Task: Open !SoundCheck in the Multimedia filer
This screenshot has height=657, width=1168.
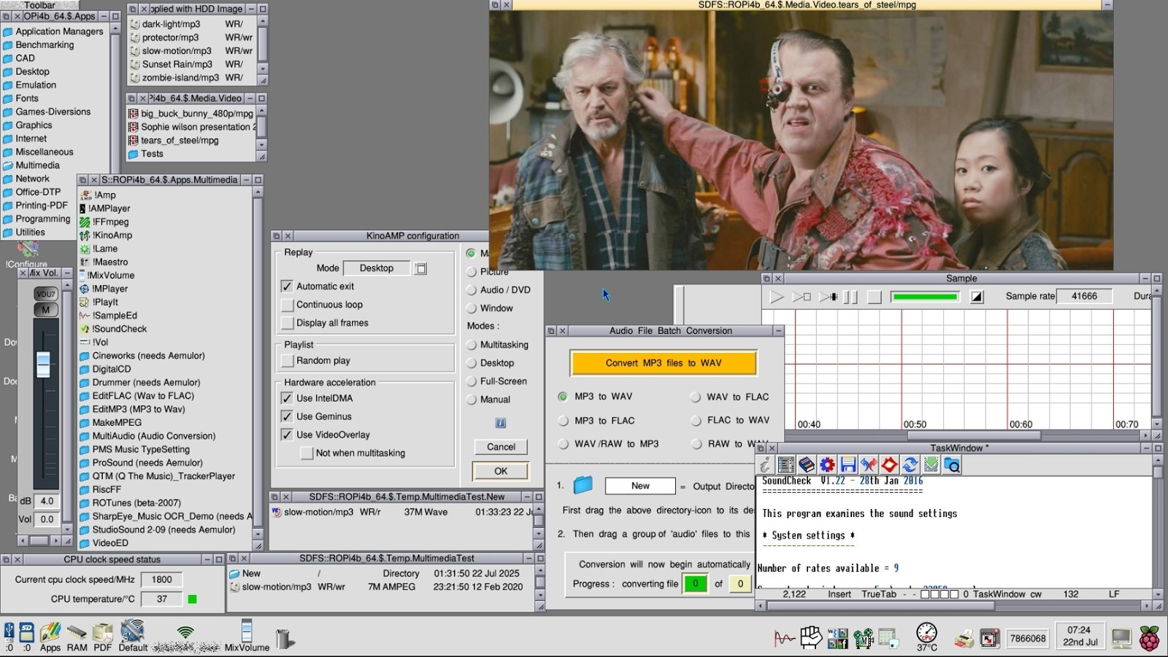Action: coord(113,329)
